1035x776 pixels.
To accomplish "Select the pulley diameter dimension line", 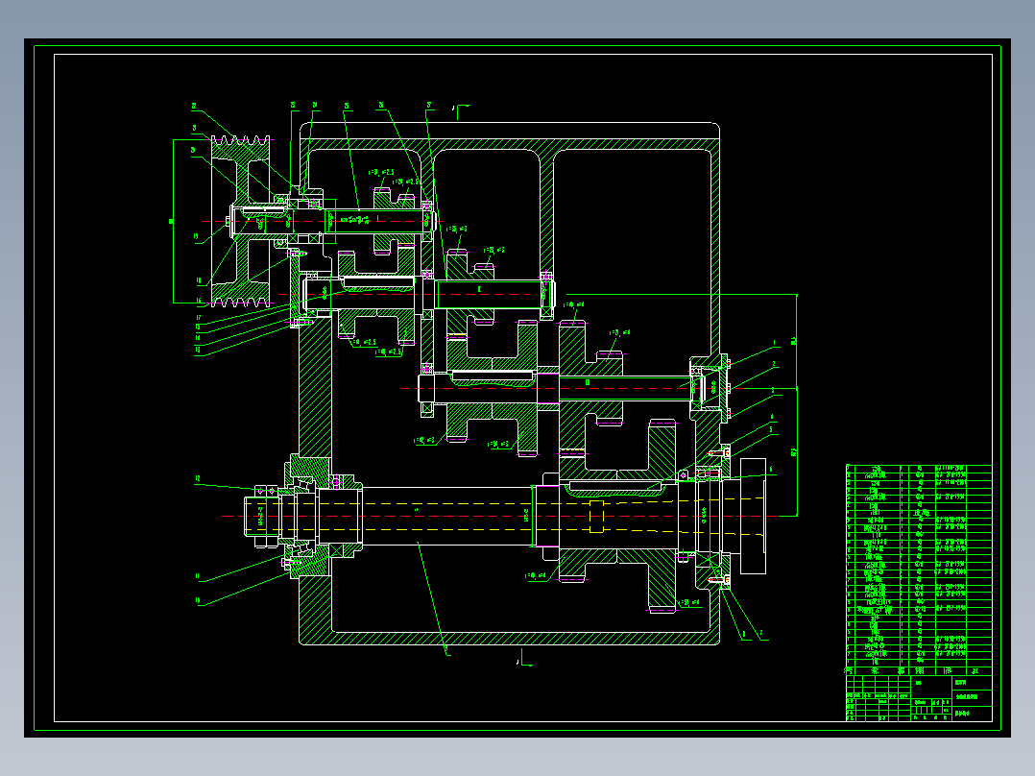I will pyautogui.click(x=174, y=221).
